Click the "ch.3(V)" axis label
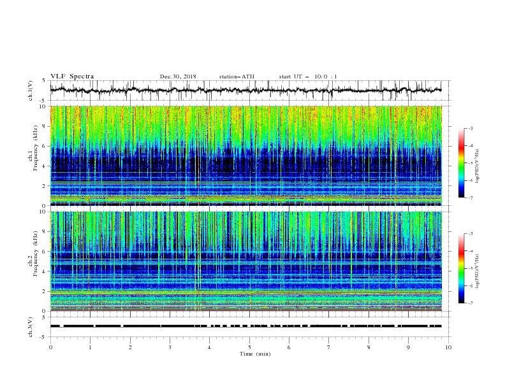The width and height of the screenshot is (505, 390). [x=31, y=327]
